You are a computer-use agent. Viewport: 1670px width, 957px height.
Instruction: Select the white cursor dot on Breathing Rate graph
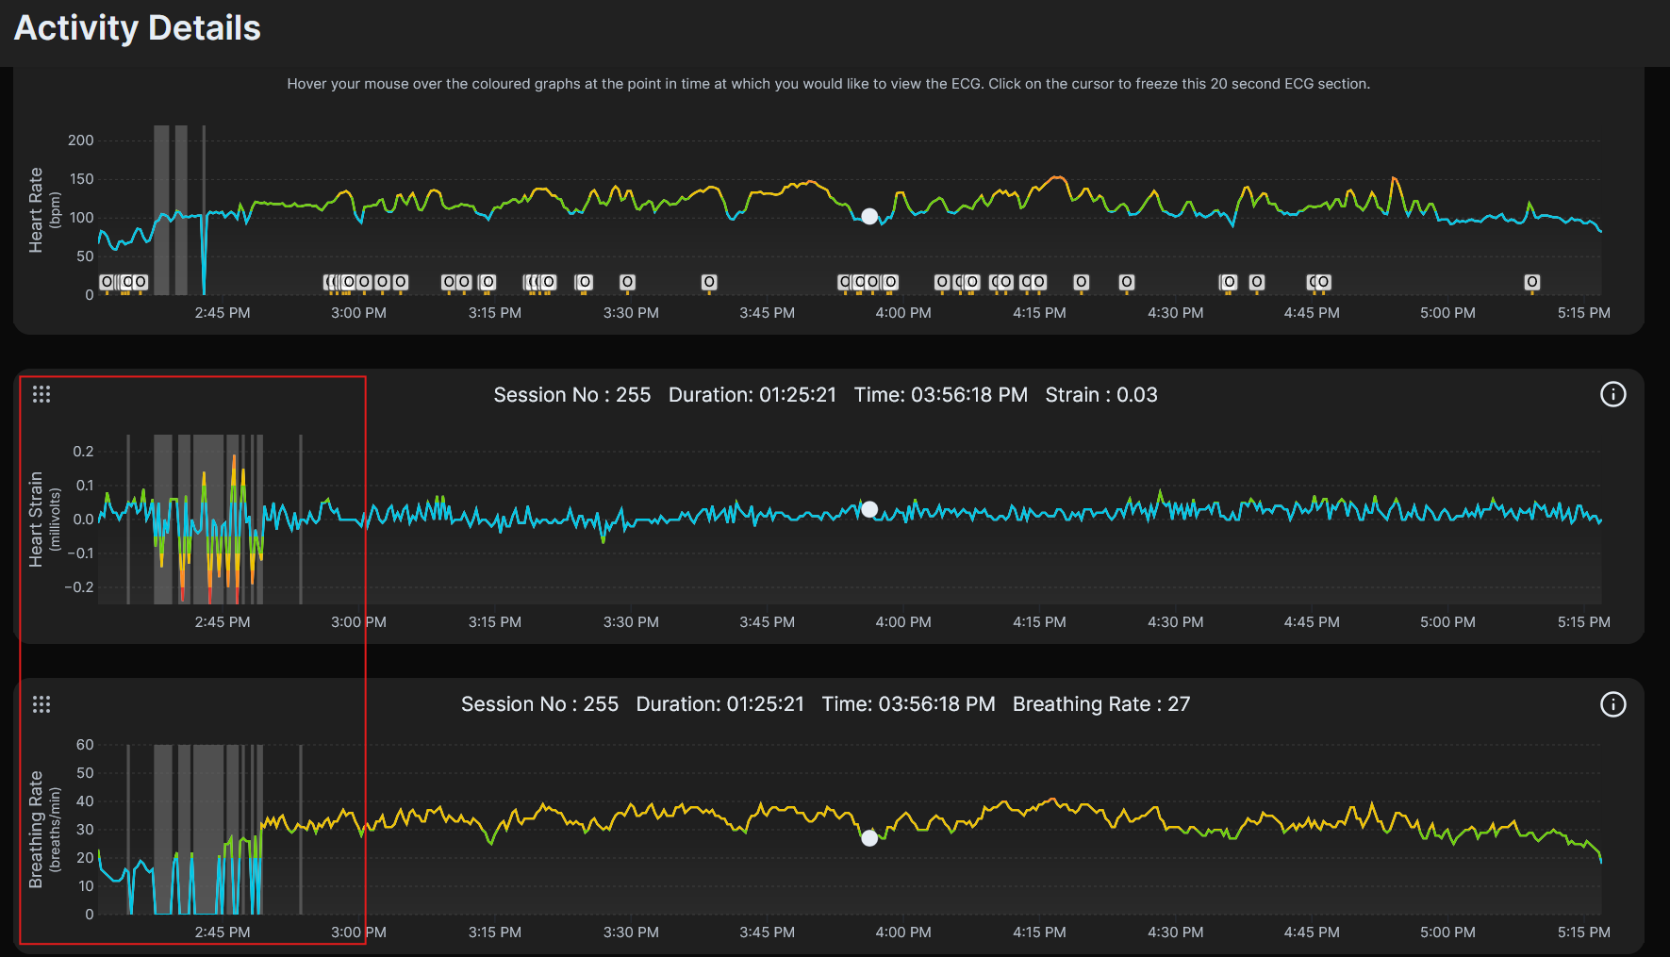(x=869, y=837)
